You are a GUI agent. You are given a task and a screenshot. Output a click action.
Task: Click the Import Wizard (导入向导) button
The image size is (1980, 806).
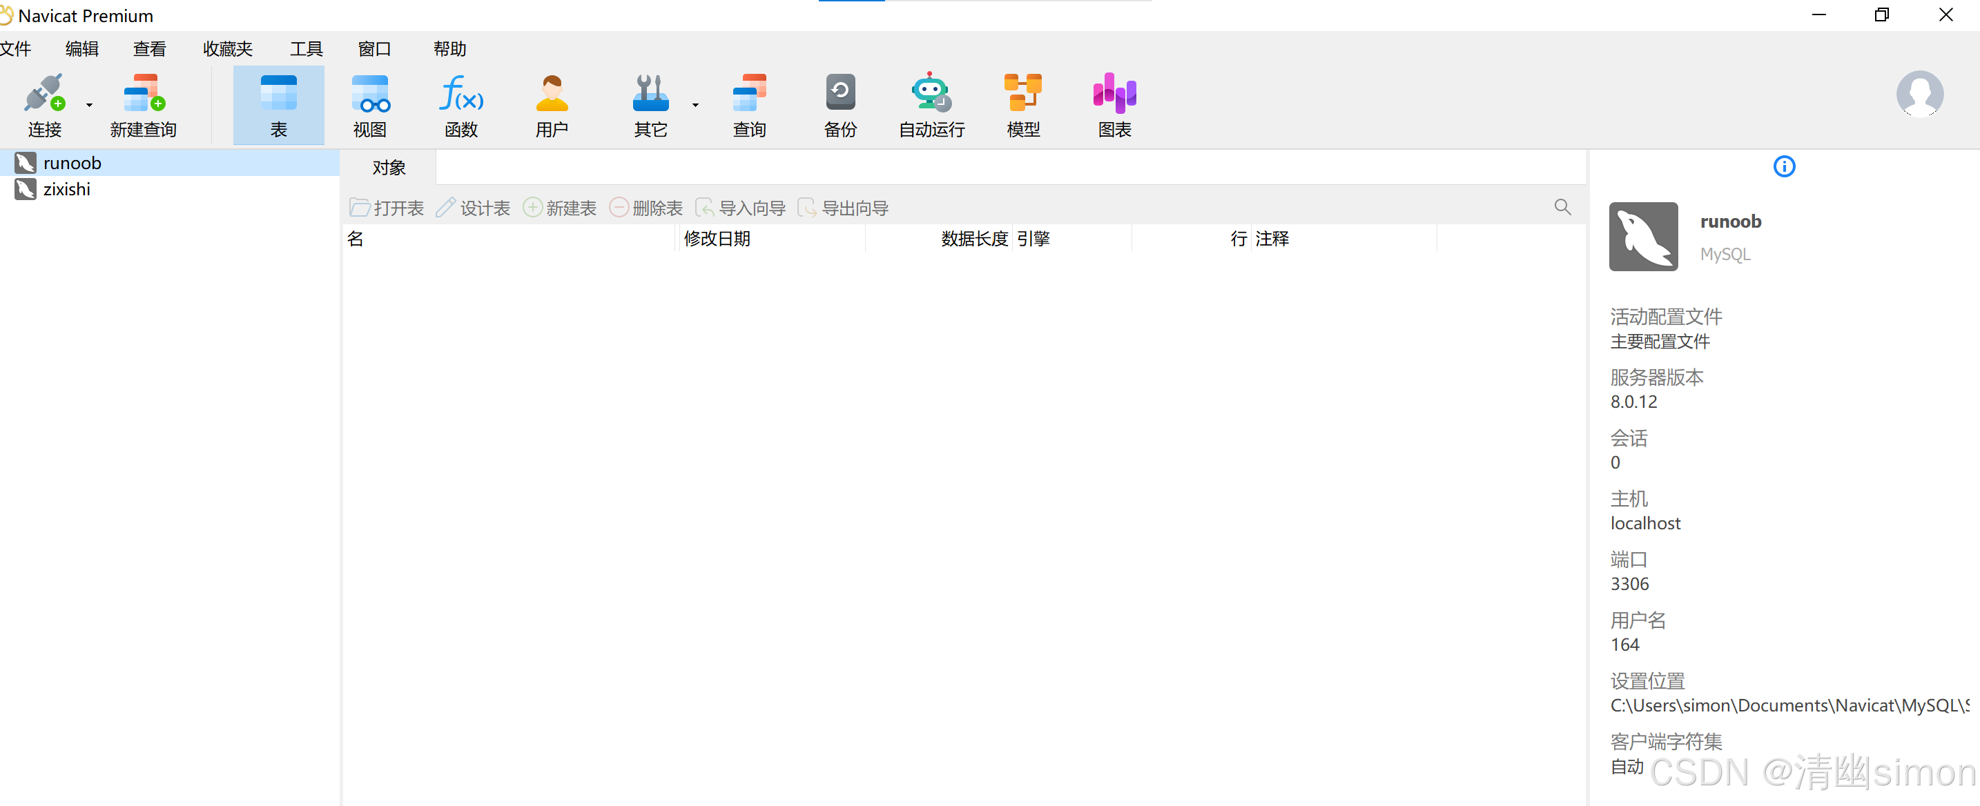[740, 208]
